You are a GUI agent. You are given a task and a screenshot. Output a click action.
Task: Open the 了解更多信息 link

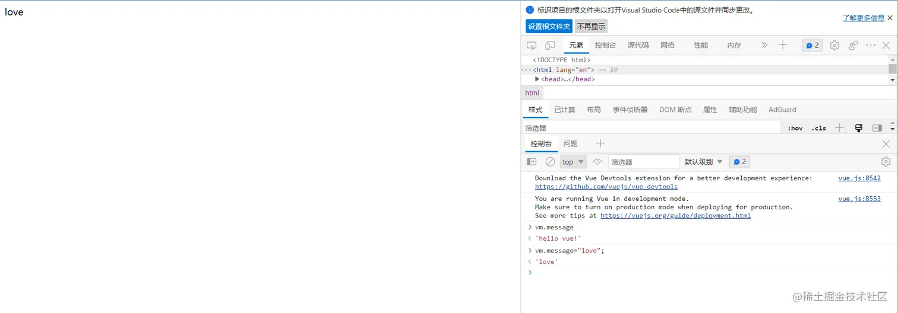pos(864,18)
